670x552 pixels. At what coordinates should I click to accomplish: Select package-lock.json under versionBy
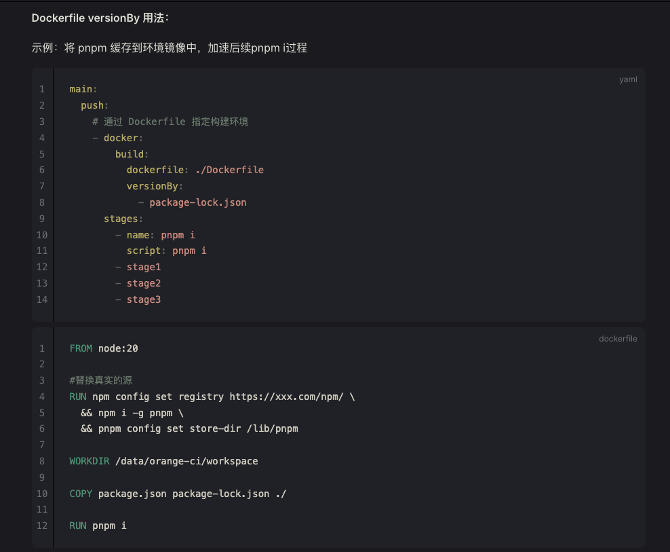tap(198, 202)
